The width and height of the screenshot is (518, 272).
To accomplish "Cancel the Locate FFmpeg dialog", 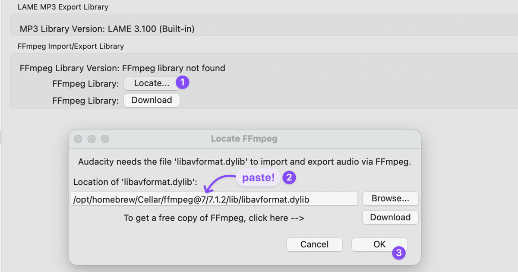I will (314, 244).
